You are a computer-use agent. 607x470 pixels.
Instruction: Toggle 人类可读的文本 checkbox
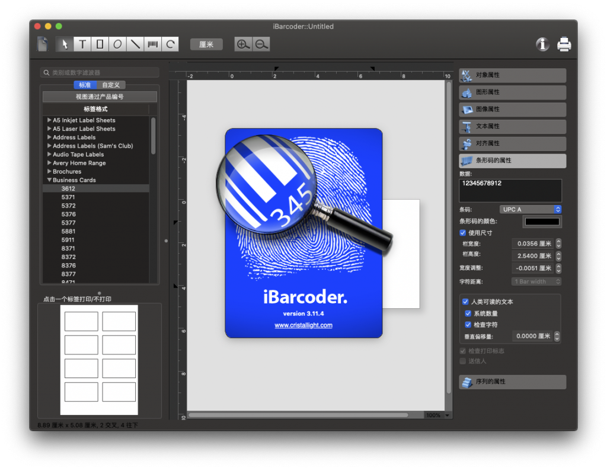[465, 302]
